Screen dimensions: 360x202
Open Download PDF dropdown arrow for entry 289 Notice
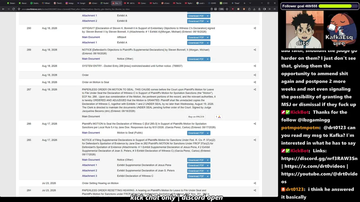coord(208,59)
